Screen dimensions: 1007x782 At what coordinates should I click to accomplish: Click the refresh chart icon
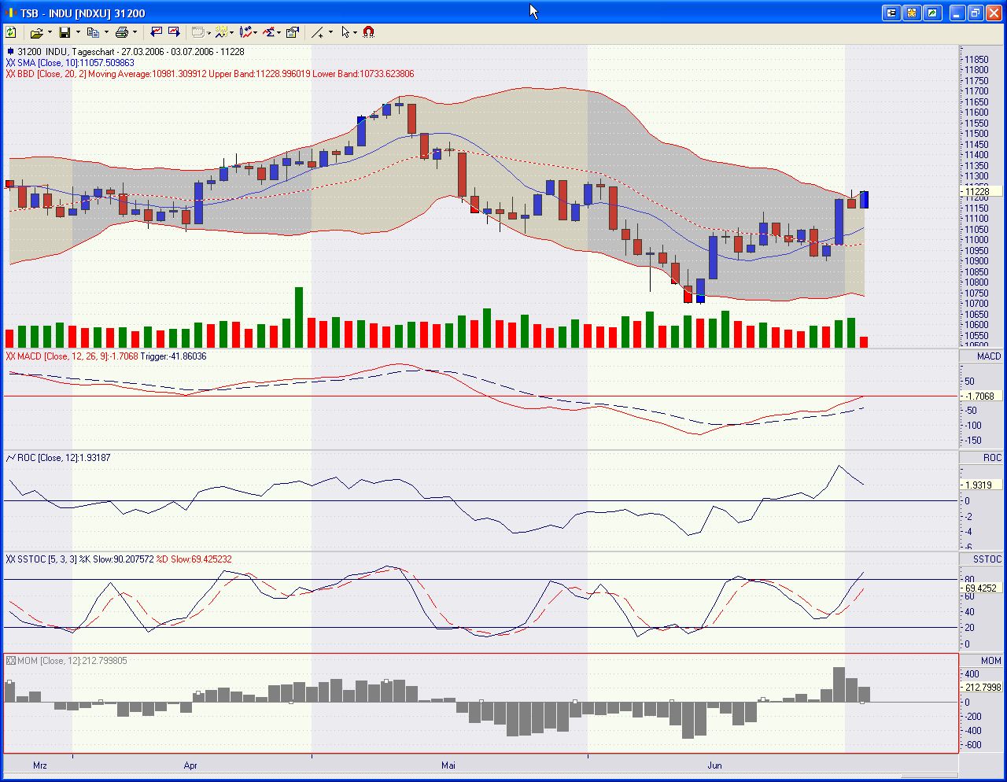pyautogui.click(x=11, y=31)
